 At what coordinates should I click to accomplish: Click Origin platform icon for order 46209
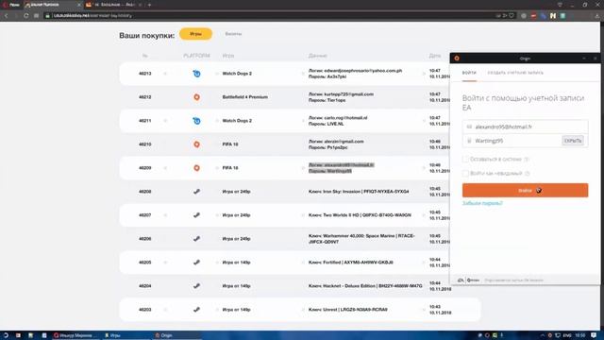196,168
